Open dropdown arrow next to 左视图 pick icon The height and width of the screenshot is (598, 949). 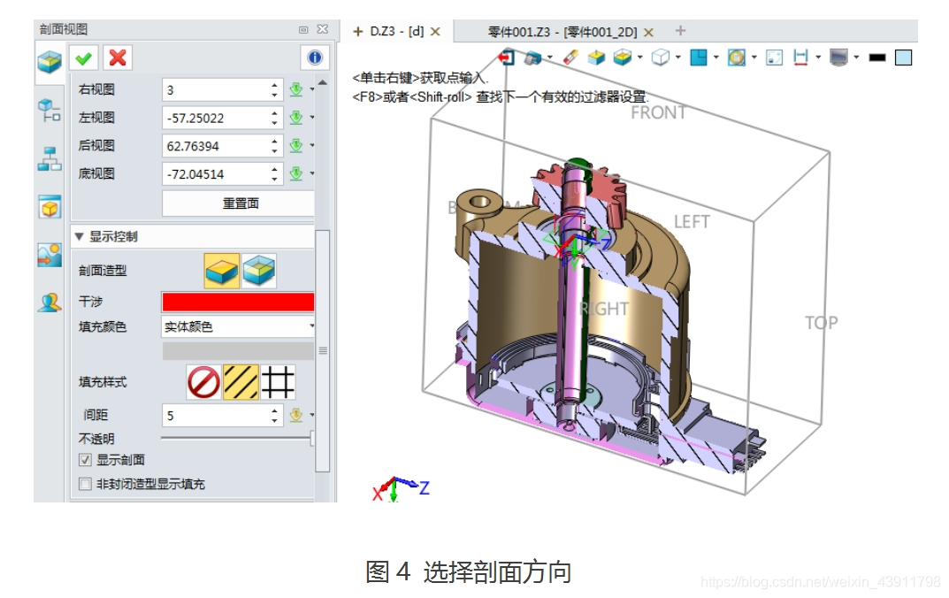coord(312,118)
